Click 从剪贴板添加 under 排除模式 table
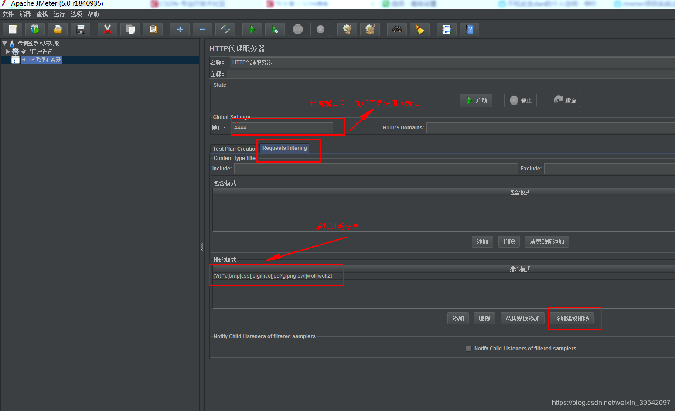 point(522,318)
